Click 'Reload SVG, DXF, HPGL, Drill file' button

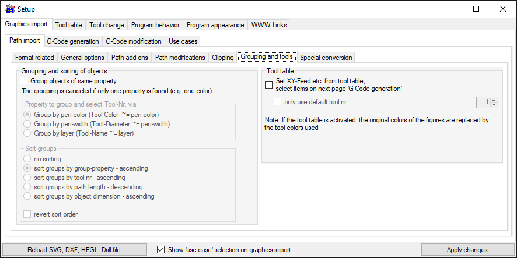point(74,250)
